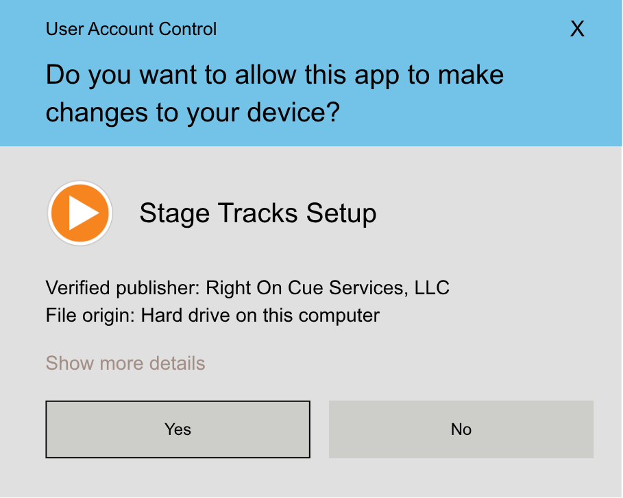Screen dimensions: 623x498
Task: Expand the Show more details link
Action: pos(125,363)
